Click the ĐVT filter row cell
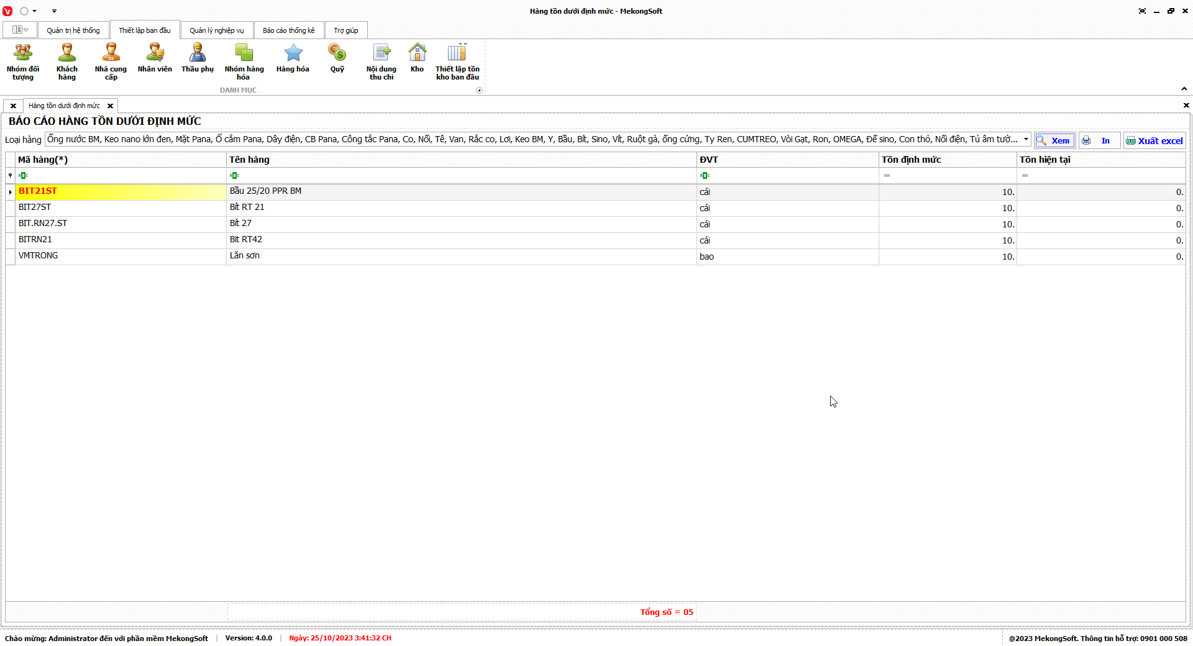The image size is (1193, 646). pyautogui.click(x=787, y=176)
